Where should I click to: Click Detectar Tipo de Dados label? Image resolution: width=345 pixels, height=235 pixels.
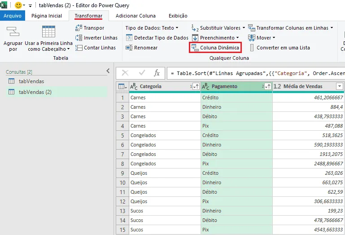pos(161,38)
